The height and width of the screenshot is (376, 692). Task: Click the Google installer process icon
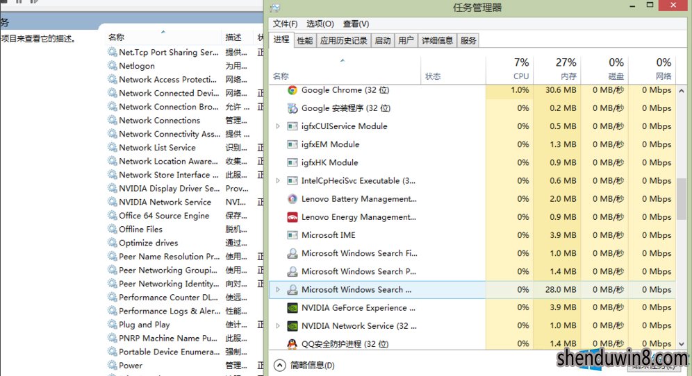293,108
